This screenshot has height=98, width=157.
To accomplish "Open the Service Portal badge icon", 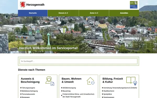I will [133, 5].
